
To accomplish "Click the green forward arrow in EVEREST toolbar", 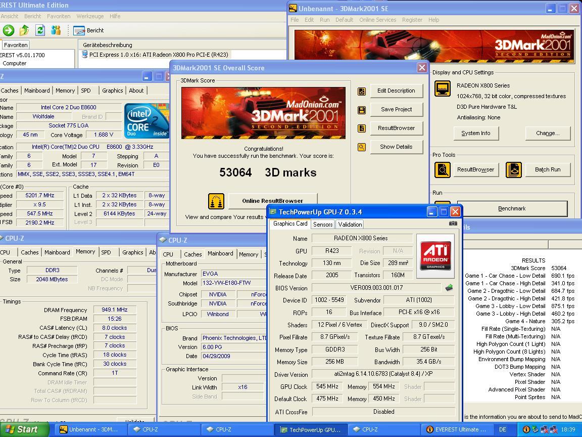I will 8,30.
